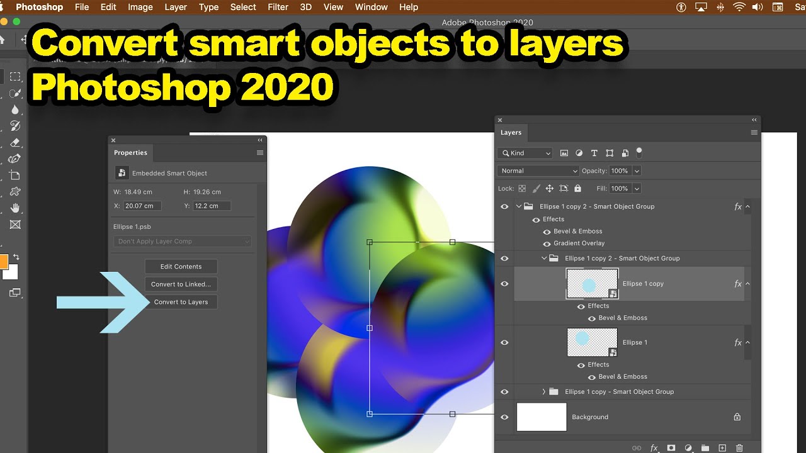This screenshot has width=806, height=453.
Task: Add a layer mask
Action: click(x=671, y=448)
